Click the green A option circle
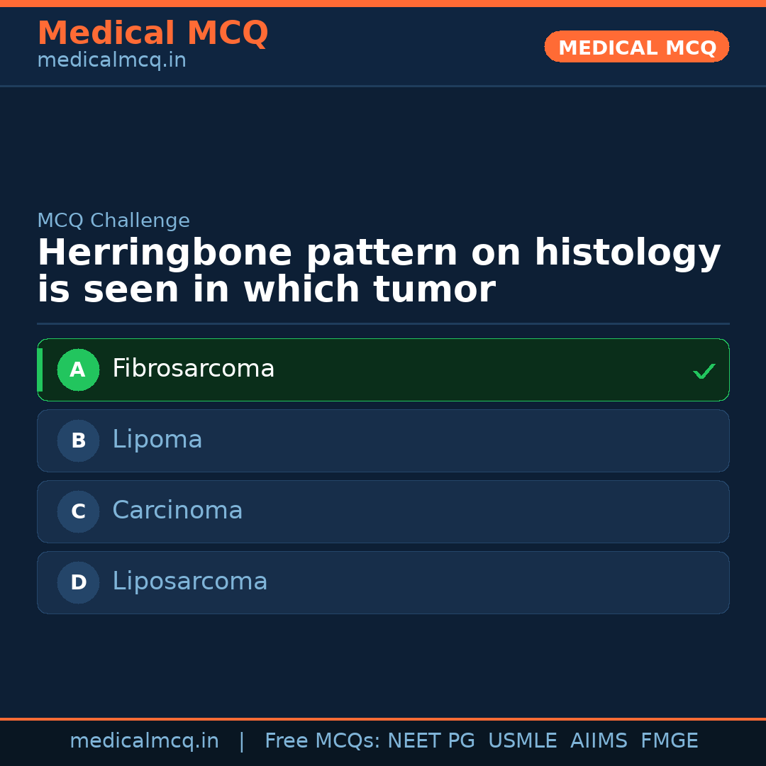 coord(78,370)
